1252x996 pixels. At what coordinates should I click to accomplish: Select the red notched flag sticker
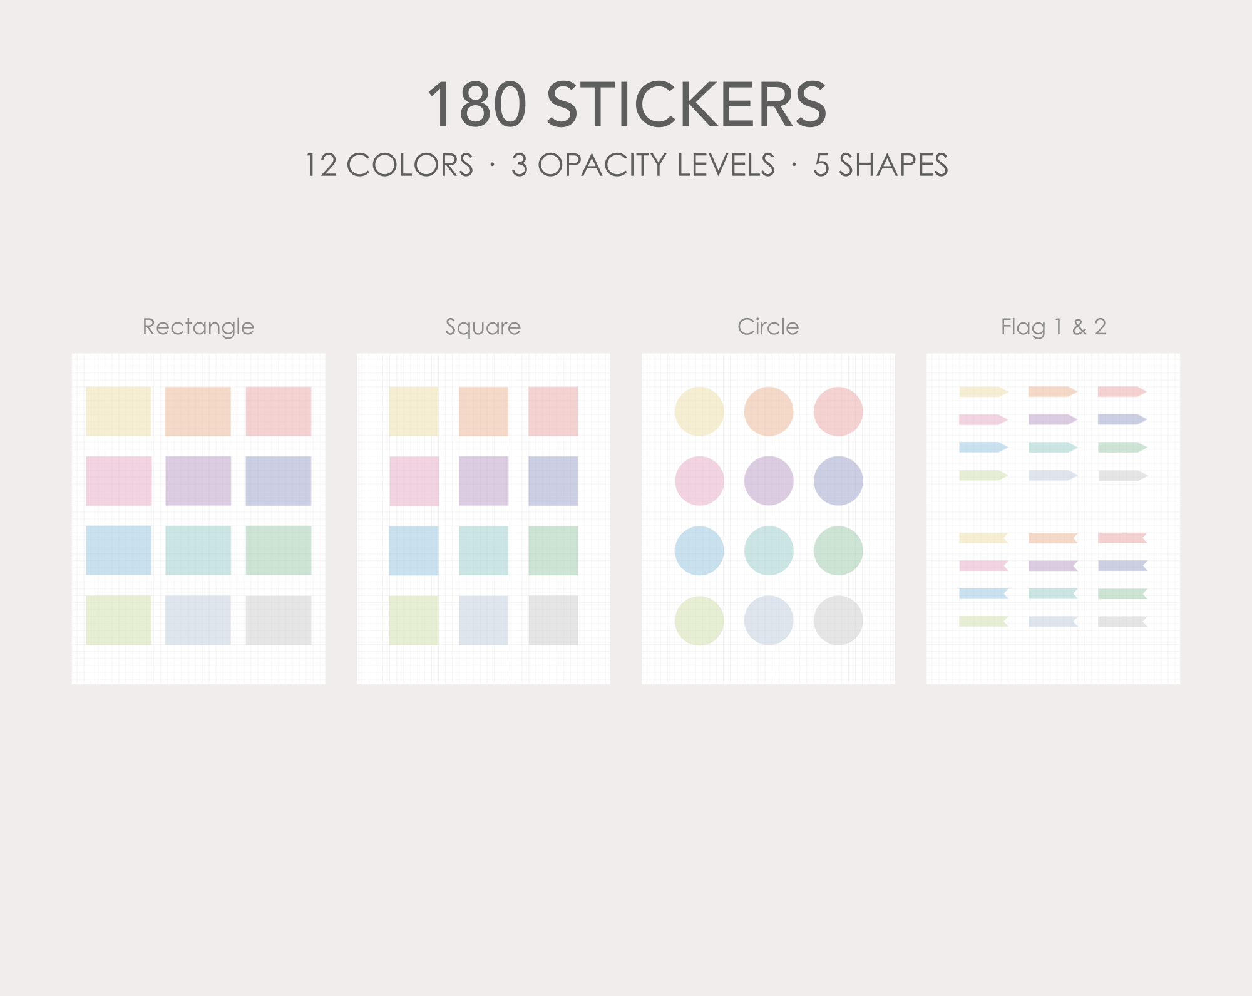[1122, 538]
